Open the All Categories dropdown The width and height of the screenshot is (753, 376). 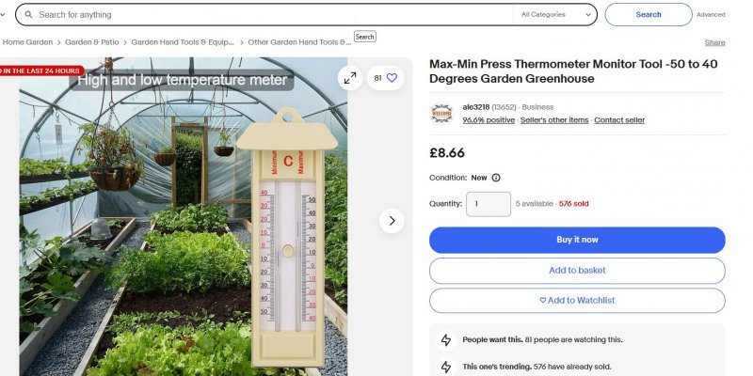coord(555,15)
